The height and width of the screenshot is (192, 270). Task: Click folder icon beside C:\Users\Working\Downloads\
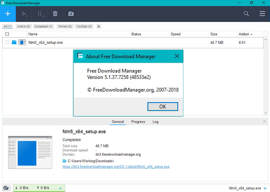point(64,161)
